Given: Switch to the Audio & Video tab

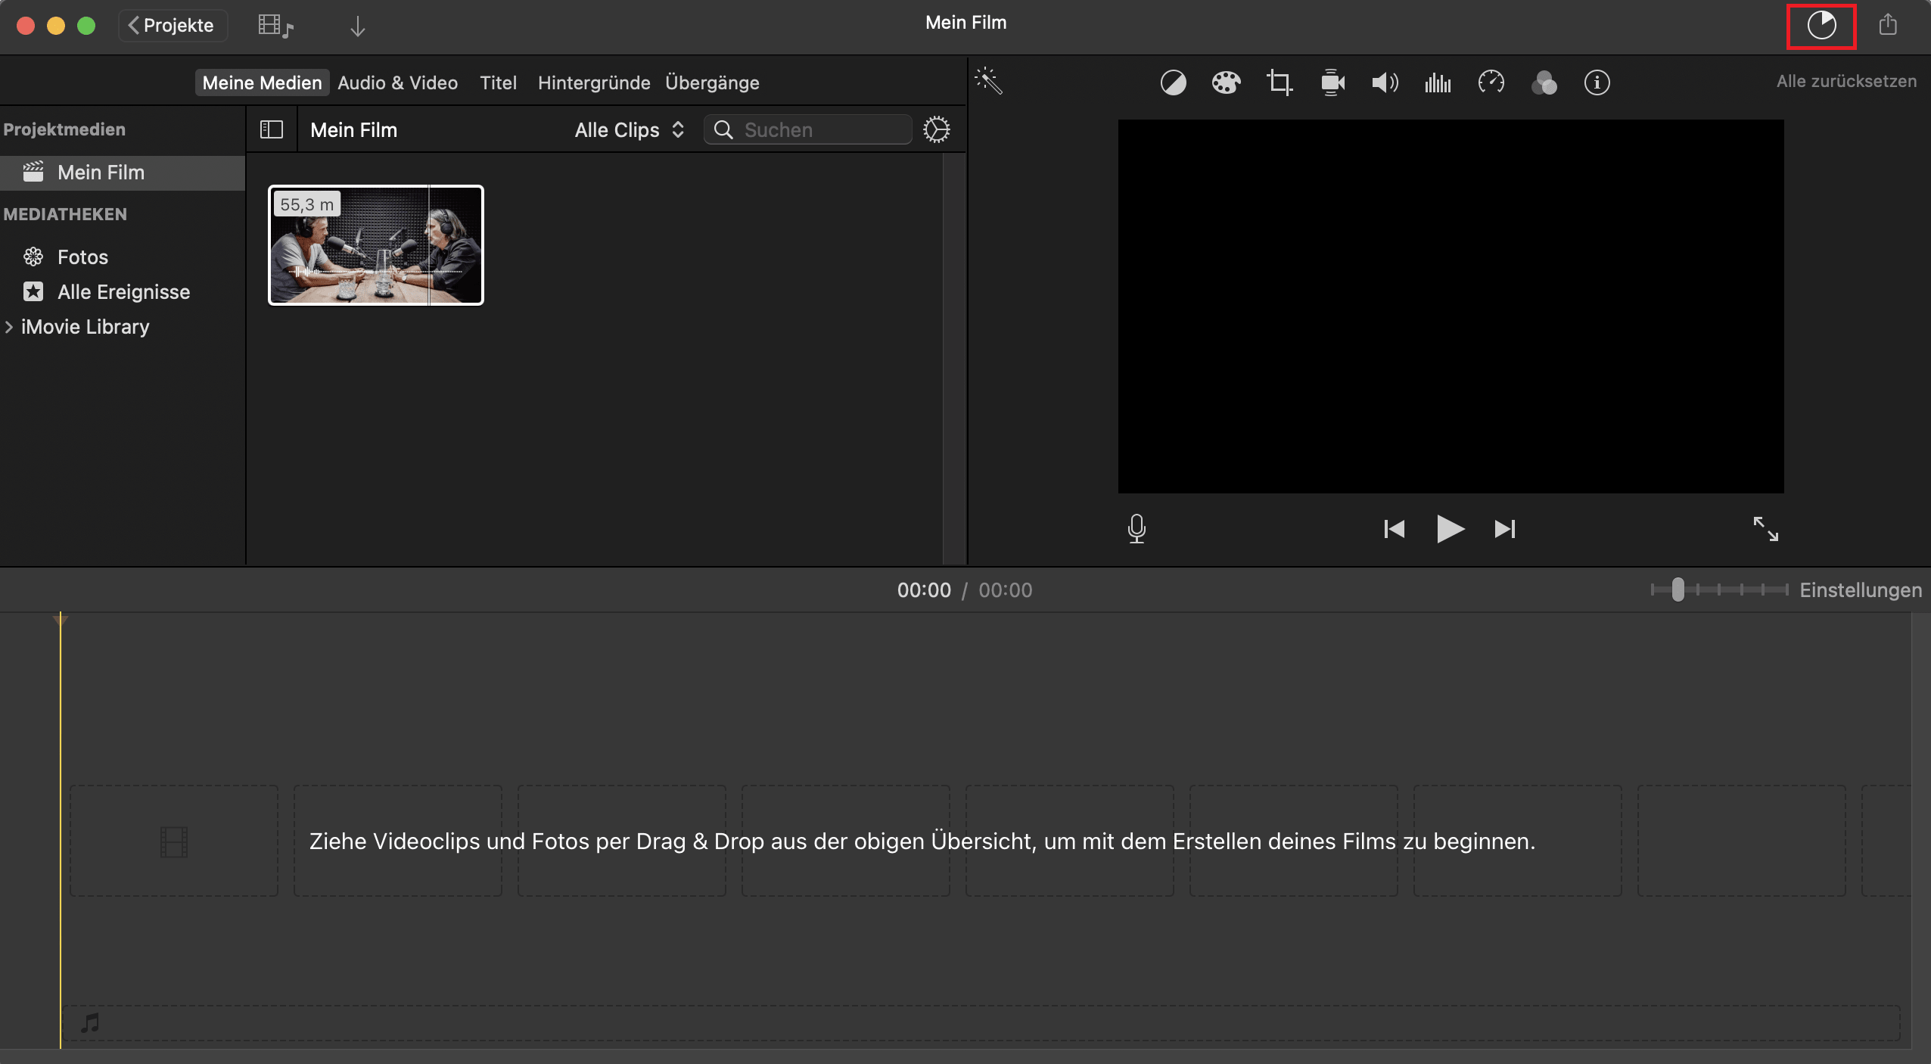Looking at the screenshot, I should tap(397, 82).
